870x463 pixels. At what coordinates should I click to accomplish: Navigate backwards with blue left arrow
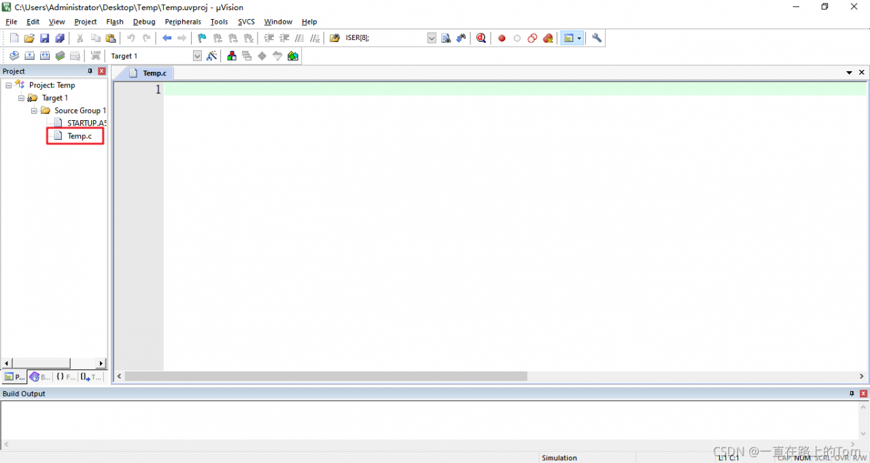click(167, 39)
